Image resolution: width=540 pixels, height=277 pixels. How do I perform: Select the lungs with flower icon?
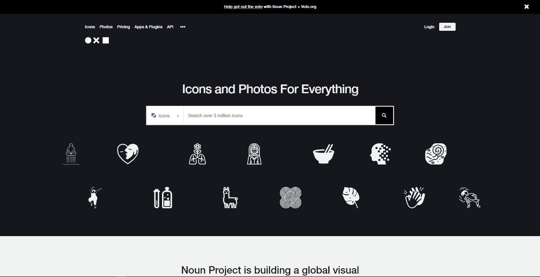197,153
